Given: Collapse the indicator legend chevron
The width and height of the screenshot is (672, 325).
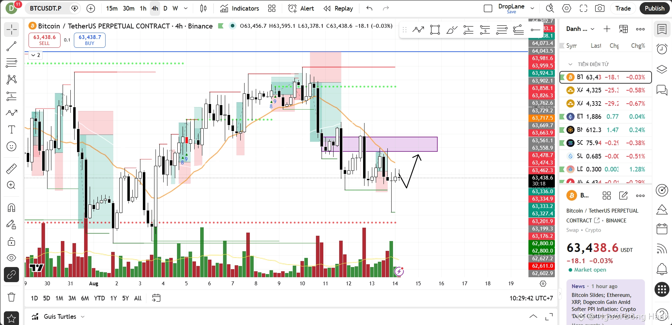Looking at the screenshot, I should (x=36, y=55).
